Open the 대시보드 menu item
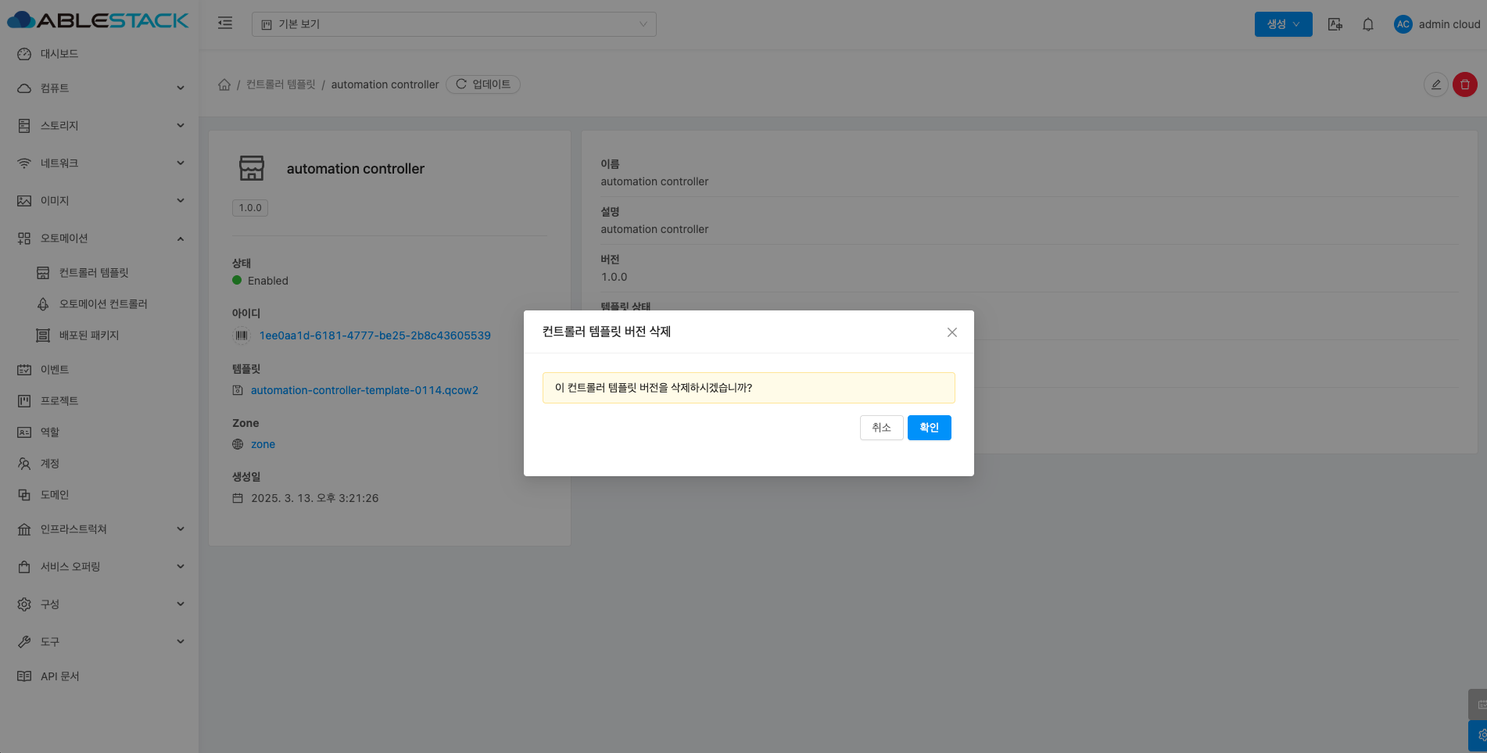This screenshot has height=753, width=1487. click(99, 54)
